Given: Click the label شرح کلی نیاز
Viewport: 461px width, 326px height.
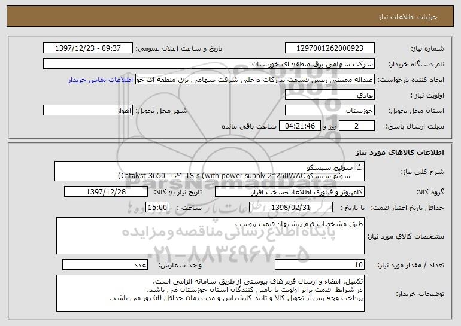Looking at the screenshot, I should tap(423, 172).
